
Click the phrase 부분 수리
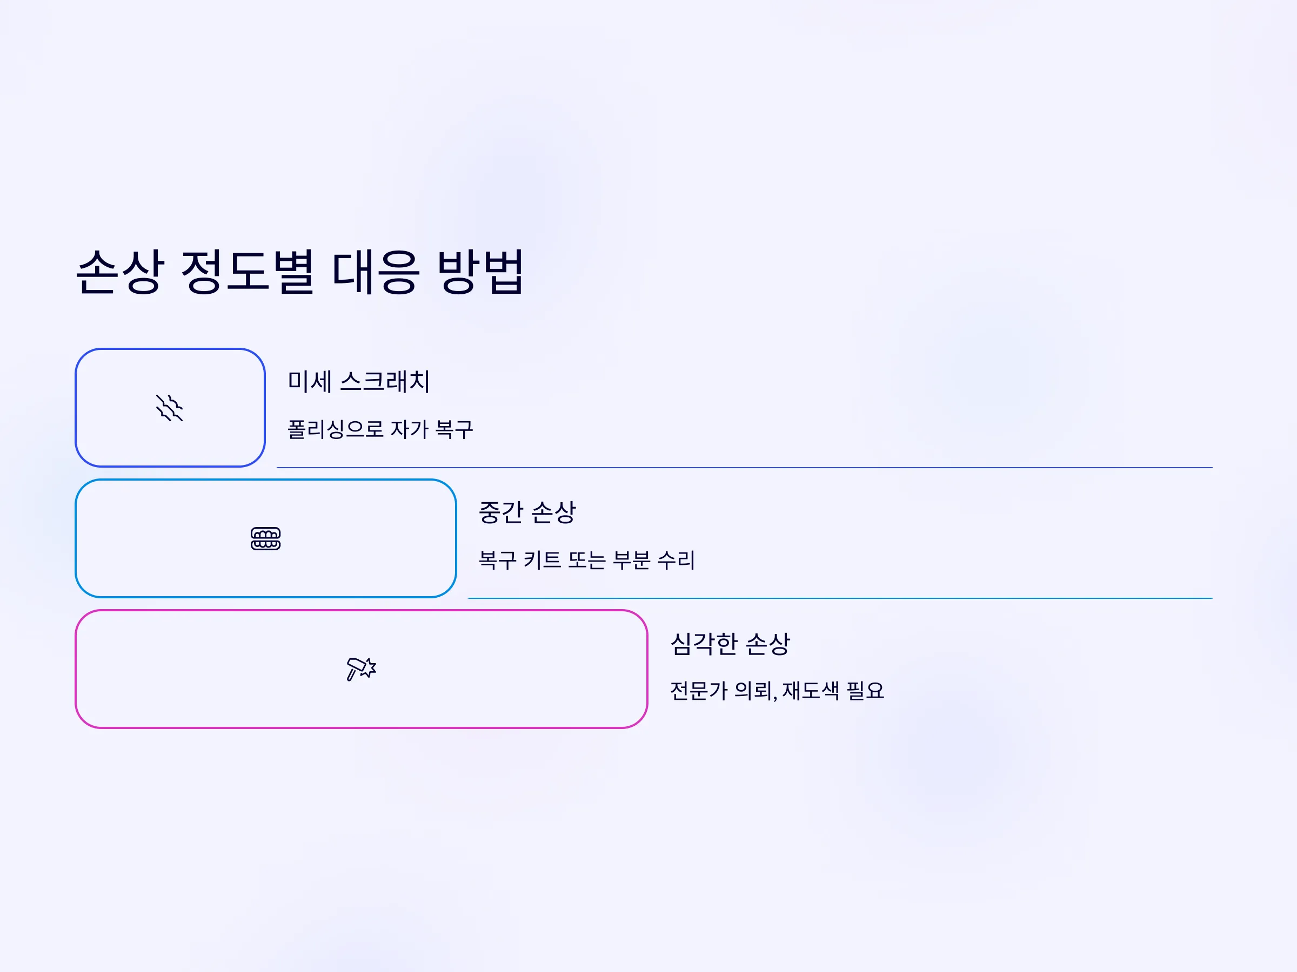653,559
